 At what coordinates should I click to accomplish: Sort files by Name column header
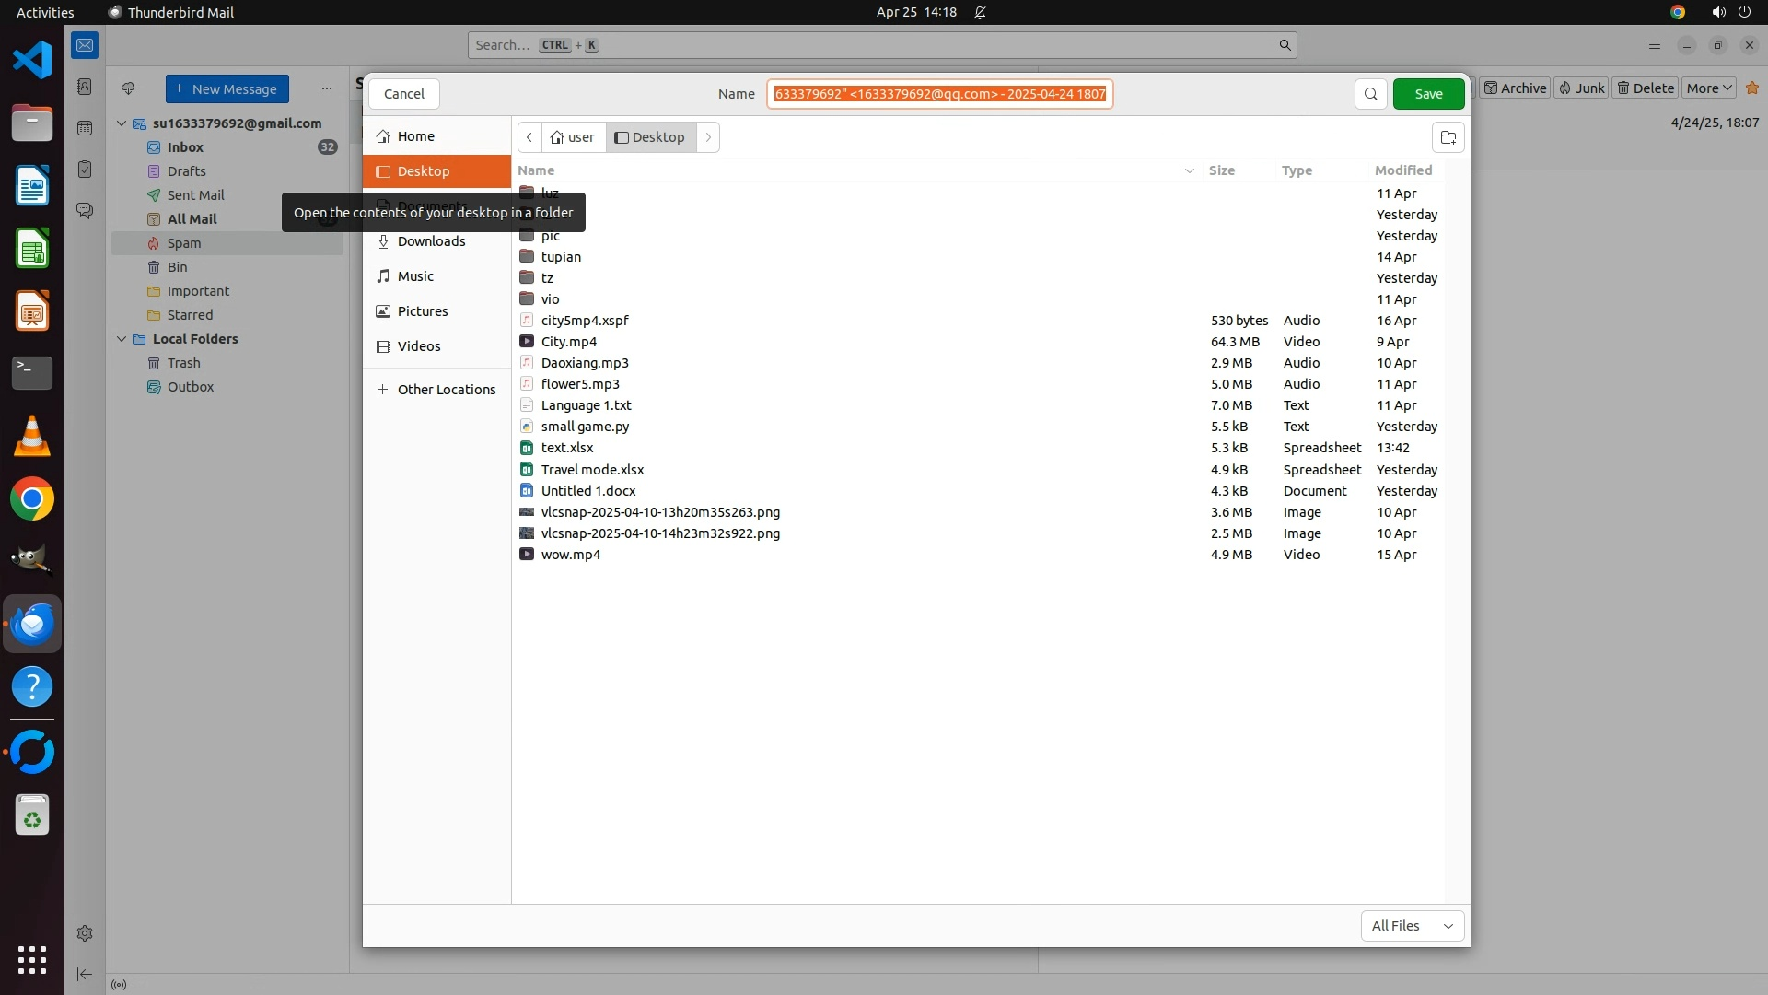(x=536, y=170)
